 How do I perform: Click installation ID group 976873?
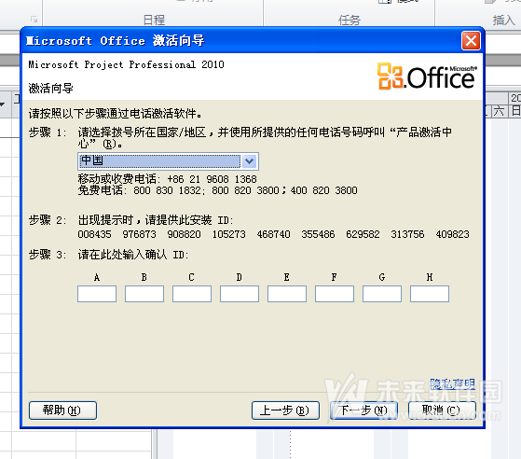(139, 234)
